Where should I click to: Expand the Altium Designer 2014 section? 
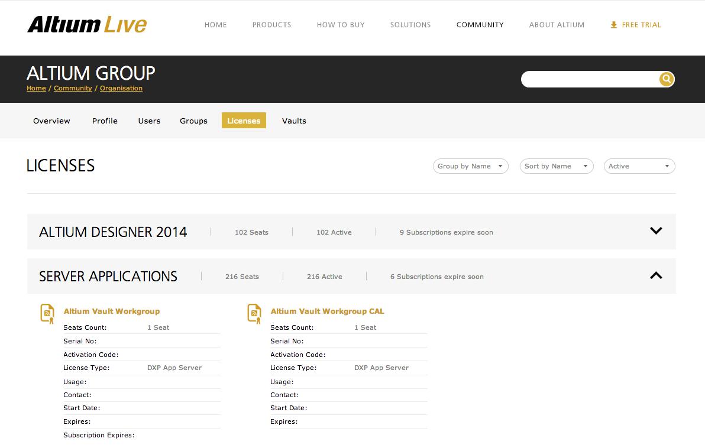coord(656,231)
